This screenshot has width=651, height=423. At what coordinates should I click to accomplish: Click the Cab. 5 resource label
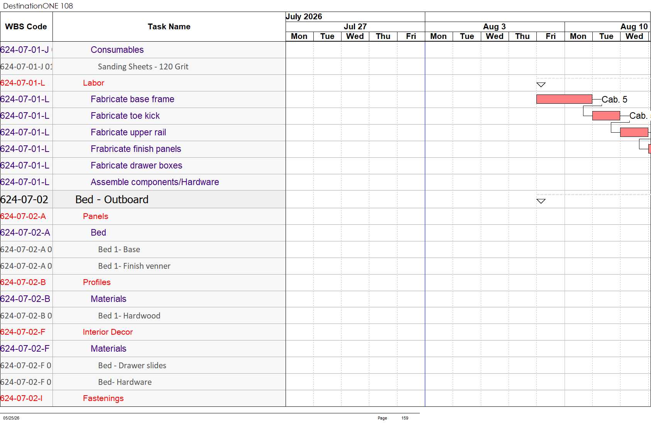614,99
